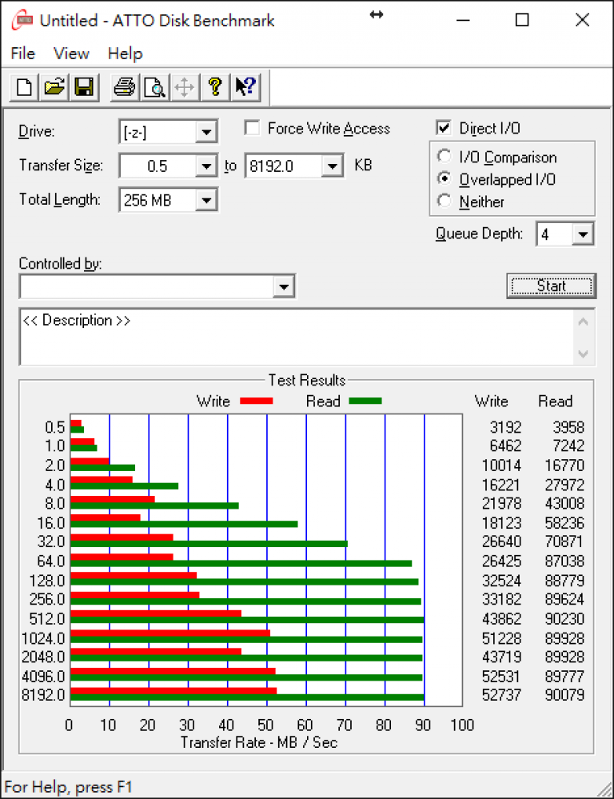Open About with the question mark icon

pos(215,88)
